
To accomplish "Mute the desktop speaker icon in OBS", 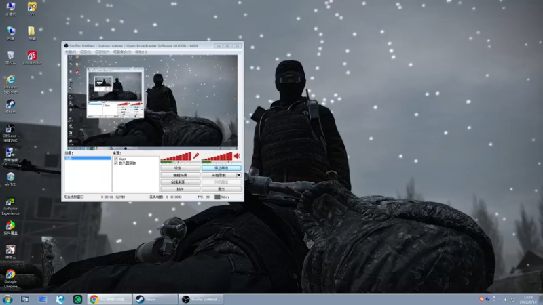I will point(237,156).
